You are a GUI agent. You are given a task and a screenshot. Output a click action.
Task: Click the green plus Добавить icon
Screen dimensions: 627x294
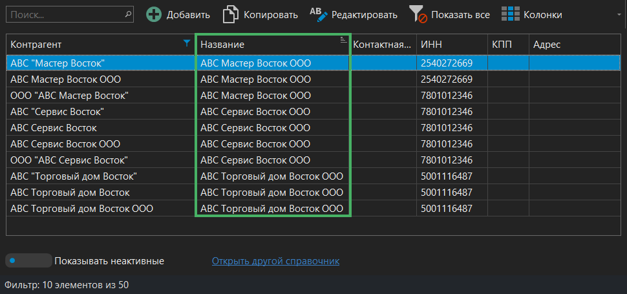[154, 14]
